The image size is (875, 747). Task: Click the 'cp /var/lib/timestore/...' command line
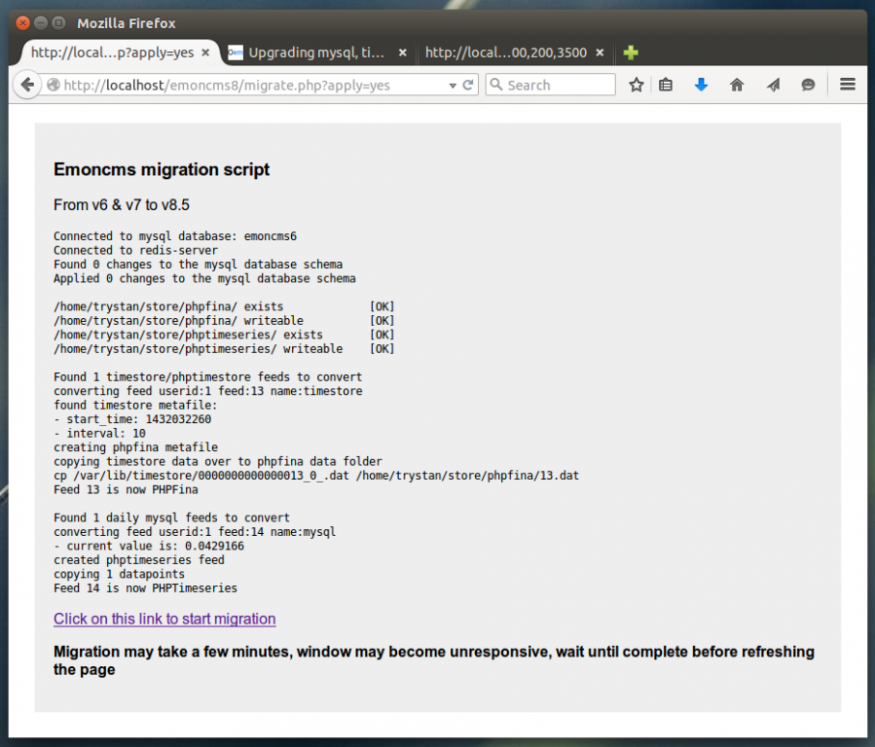point(316,476)
